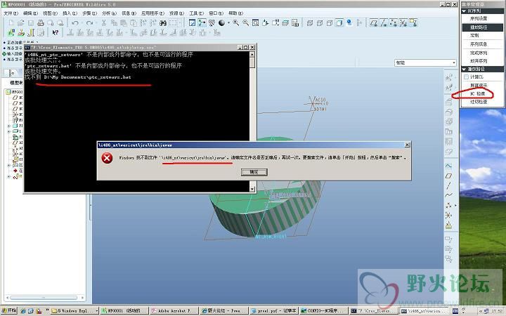Click the datum plane tool in right toolbar
This screenshot has height=316, width=506.
click(448, 176)
